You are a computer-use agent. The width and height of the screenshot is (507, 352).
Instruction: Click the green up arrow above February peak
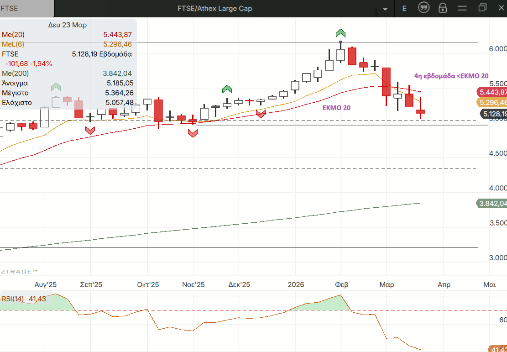coord(340,33)
